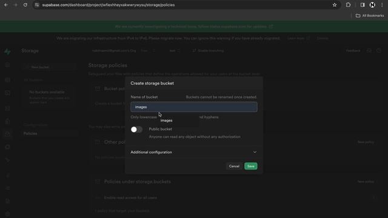Dismiss the IPv6 migration banner
The image size is (388, 218).
point(323,38)
